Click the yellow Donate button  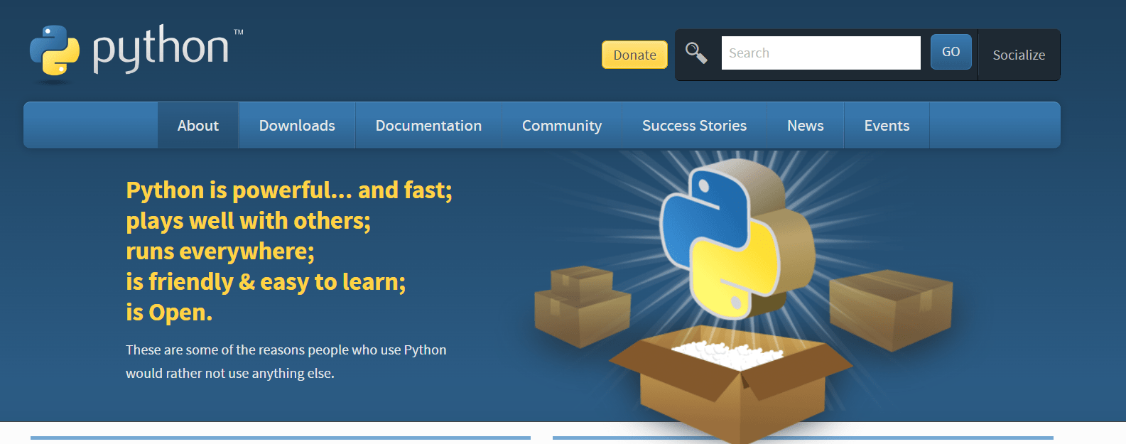point(634,55)
